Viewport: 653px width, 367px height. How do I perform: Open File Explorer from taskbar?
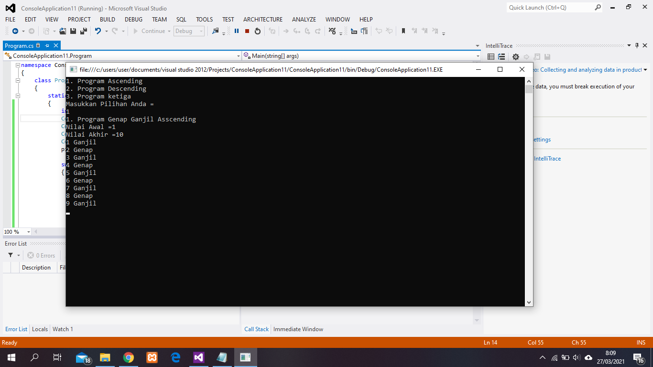tap(105, 357)
